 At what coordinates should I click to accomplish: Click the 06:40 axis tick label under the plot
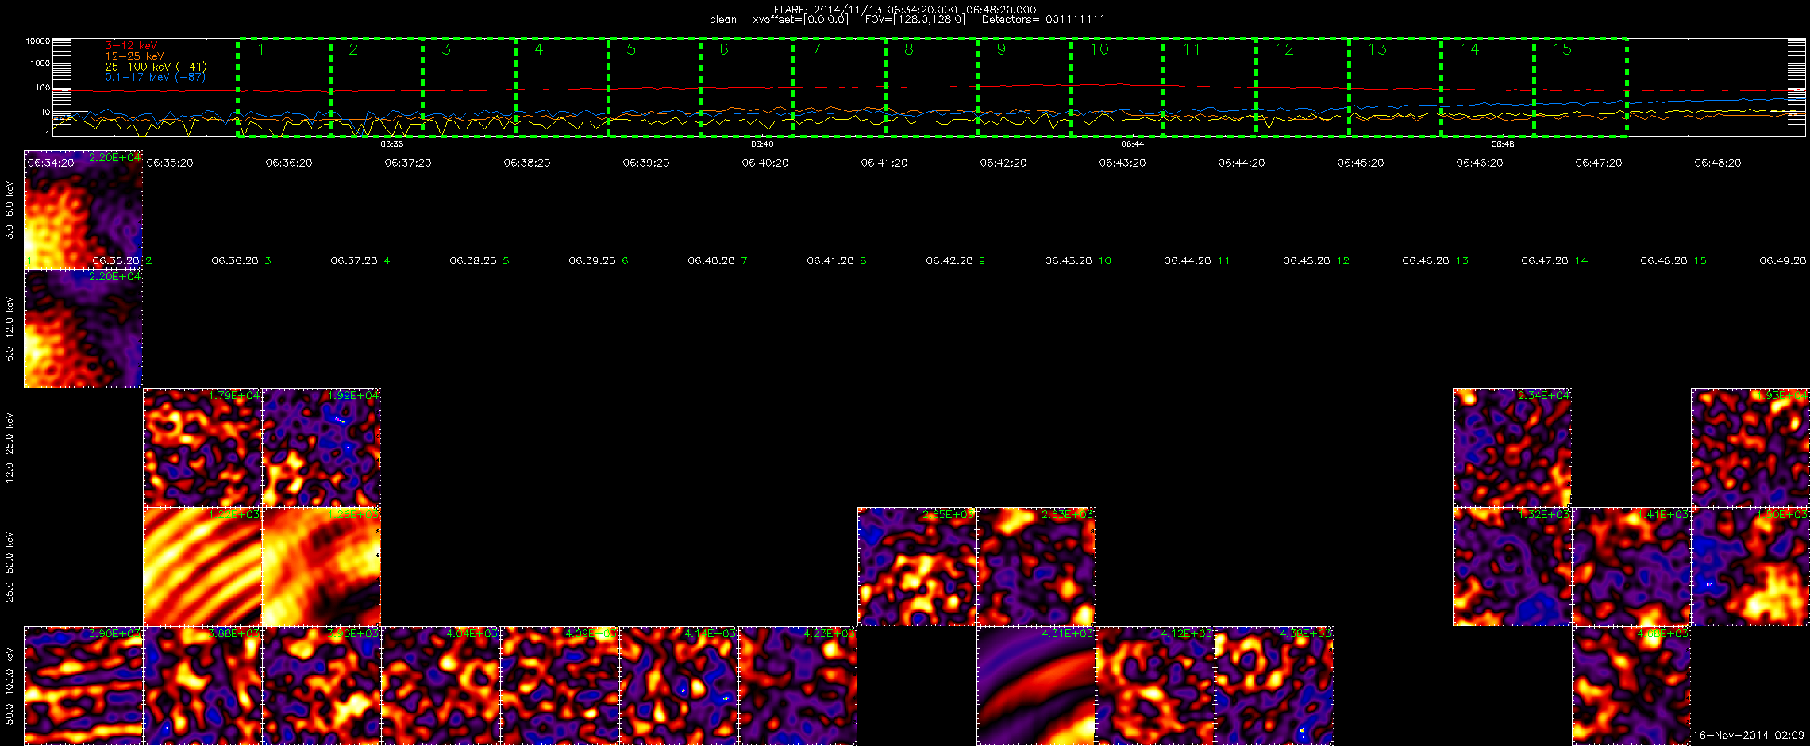(x=762, y=144)
